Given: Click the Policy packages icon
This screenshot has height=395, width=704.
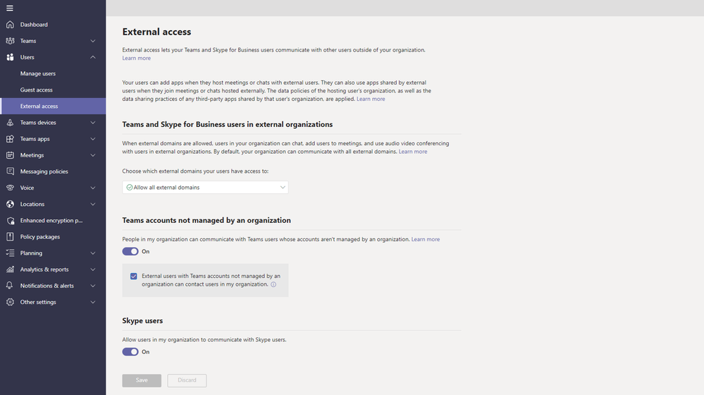Looking at the screenshot, I should pyautogui.click(x=10, y=237).
